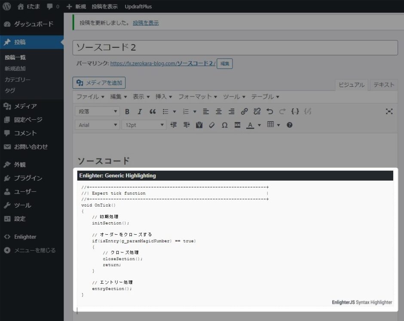Viewport: 404px width, 321px height.
Task: Insert a numbered list
Action: pos(186,112)
